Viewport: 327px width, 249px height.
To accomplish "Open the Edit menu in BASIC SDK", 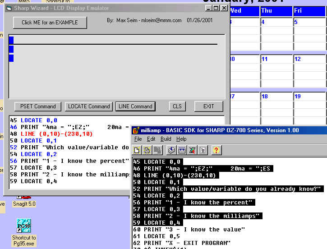I will [152, 139].
